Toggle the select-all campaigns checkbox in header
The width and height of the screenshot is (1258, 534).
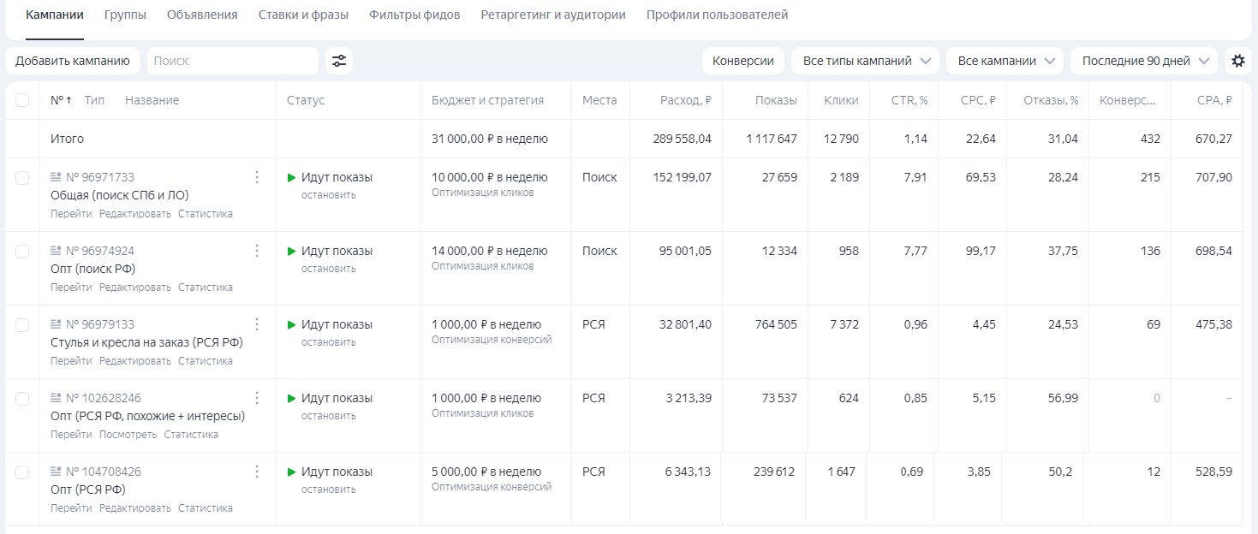[x=22, y=100]
